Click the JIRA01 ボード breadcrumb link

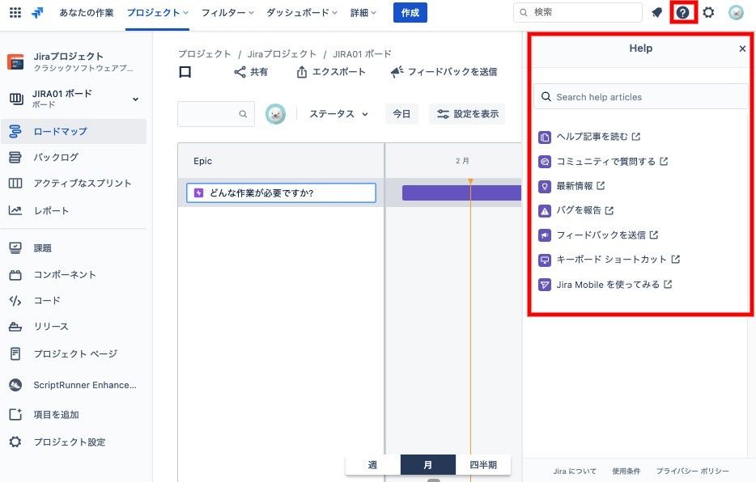coord(362,54)
